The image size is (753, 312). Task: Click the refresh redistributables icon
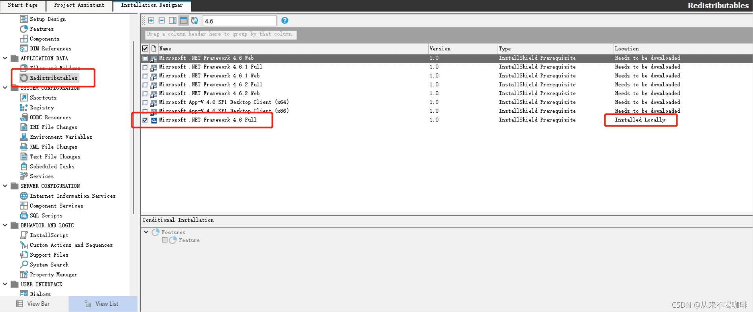tap(195, 20)
